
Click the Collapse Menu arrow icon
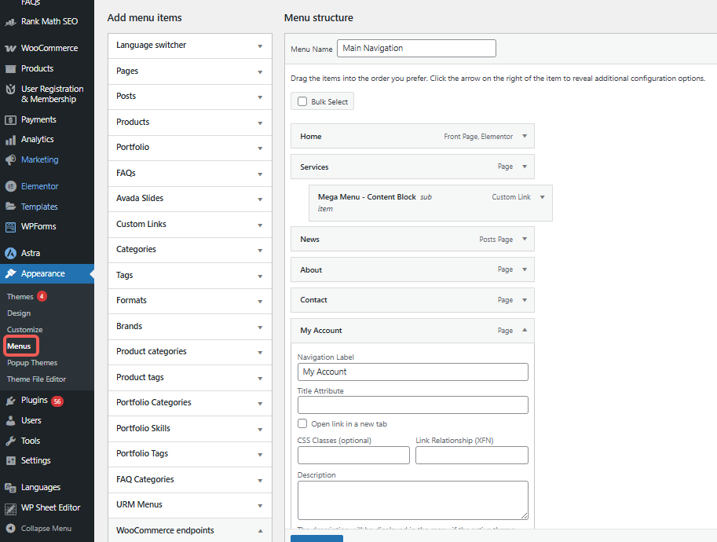click(10, 528)
